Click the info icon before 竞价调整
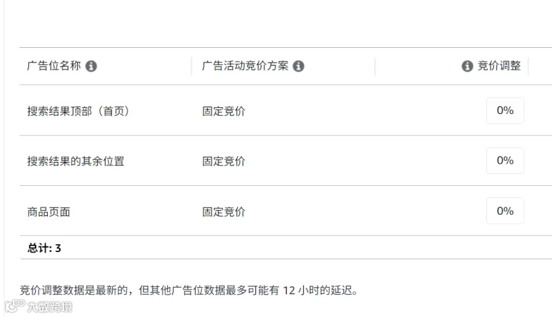Image resolution: width=552 pixels, height=317 pixels. click(467, 66)
